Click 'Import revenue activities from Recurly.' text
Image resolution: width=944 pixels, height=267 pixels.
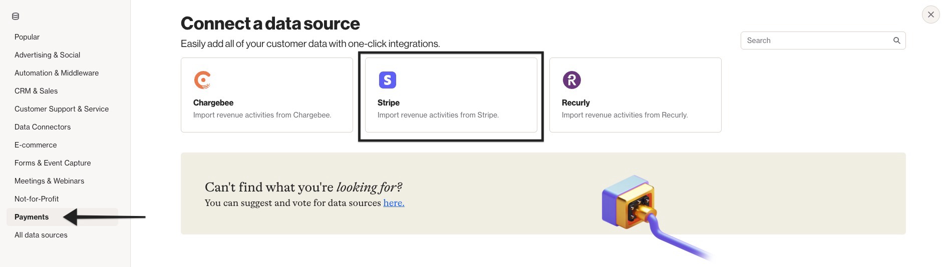(624, 115)
